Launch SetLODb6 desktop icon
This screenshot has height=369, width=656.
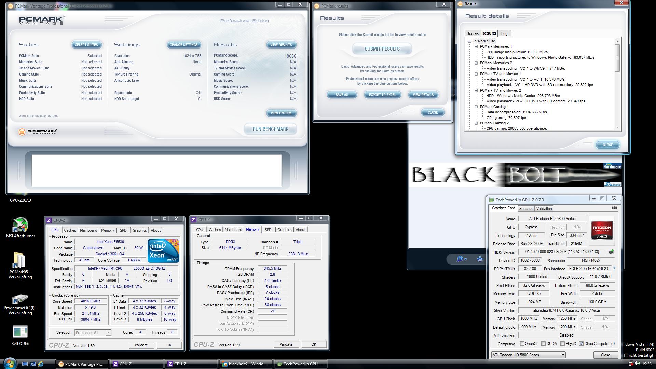click(x=20, y=331)
